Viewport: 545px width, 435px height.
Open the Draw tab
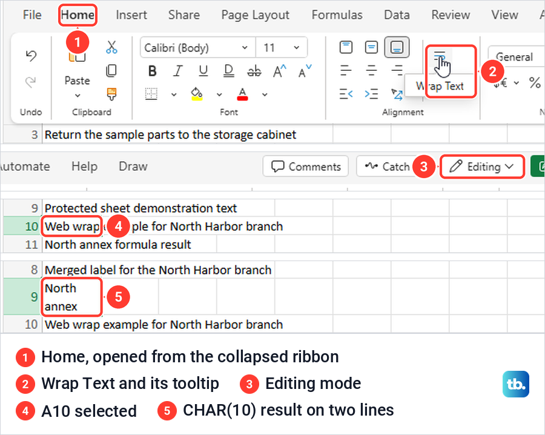[x=133, y=166]
